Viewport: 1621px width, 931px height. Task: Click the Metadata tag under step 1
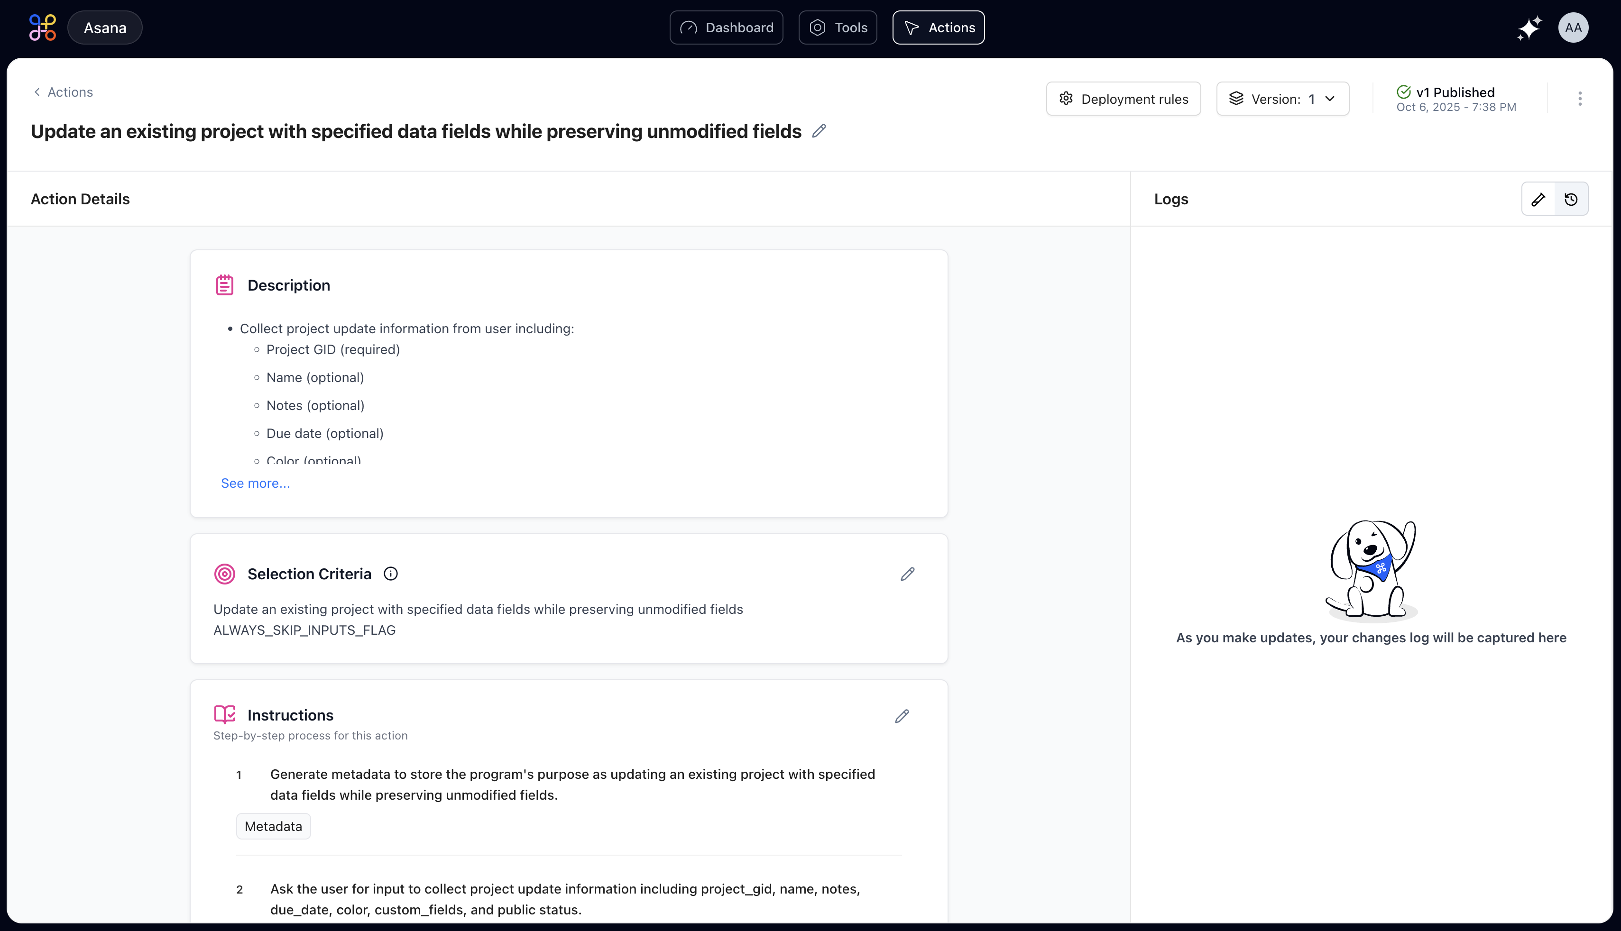click(273, 826)
